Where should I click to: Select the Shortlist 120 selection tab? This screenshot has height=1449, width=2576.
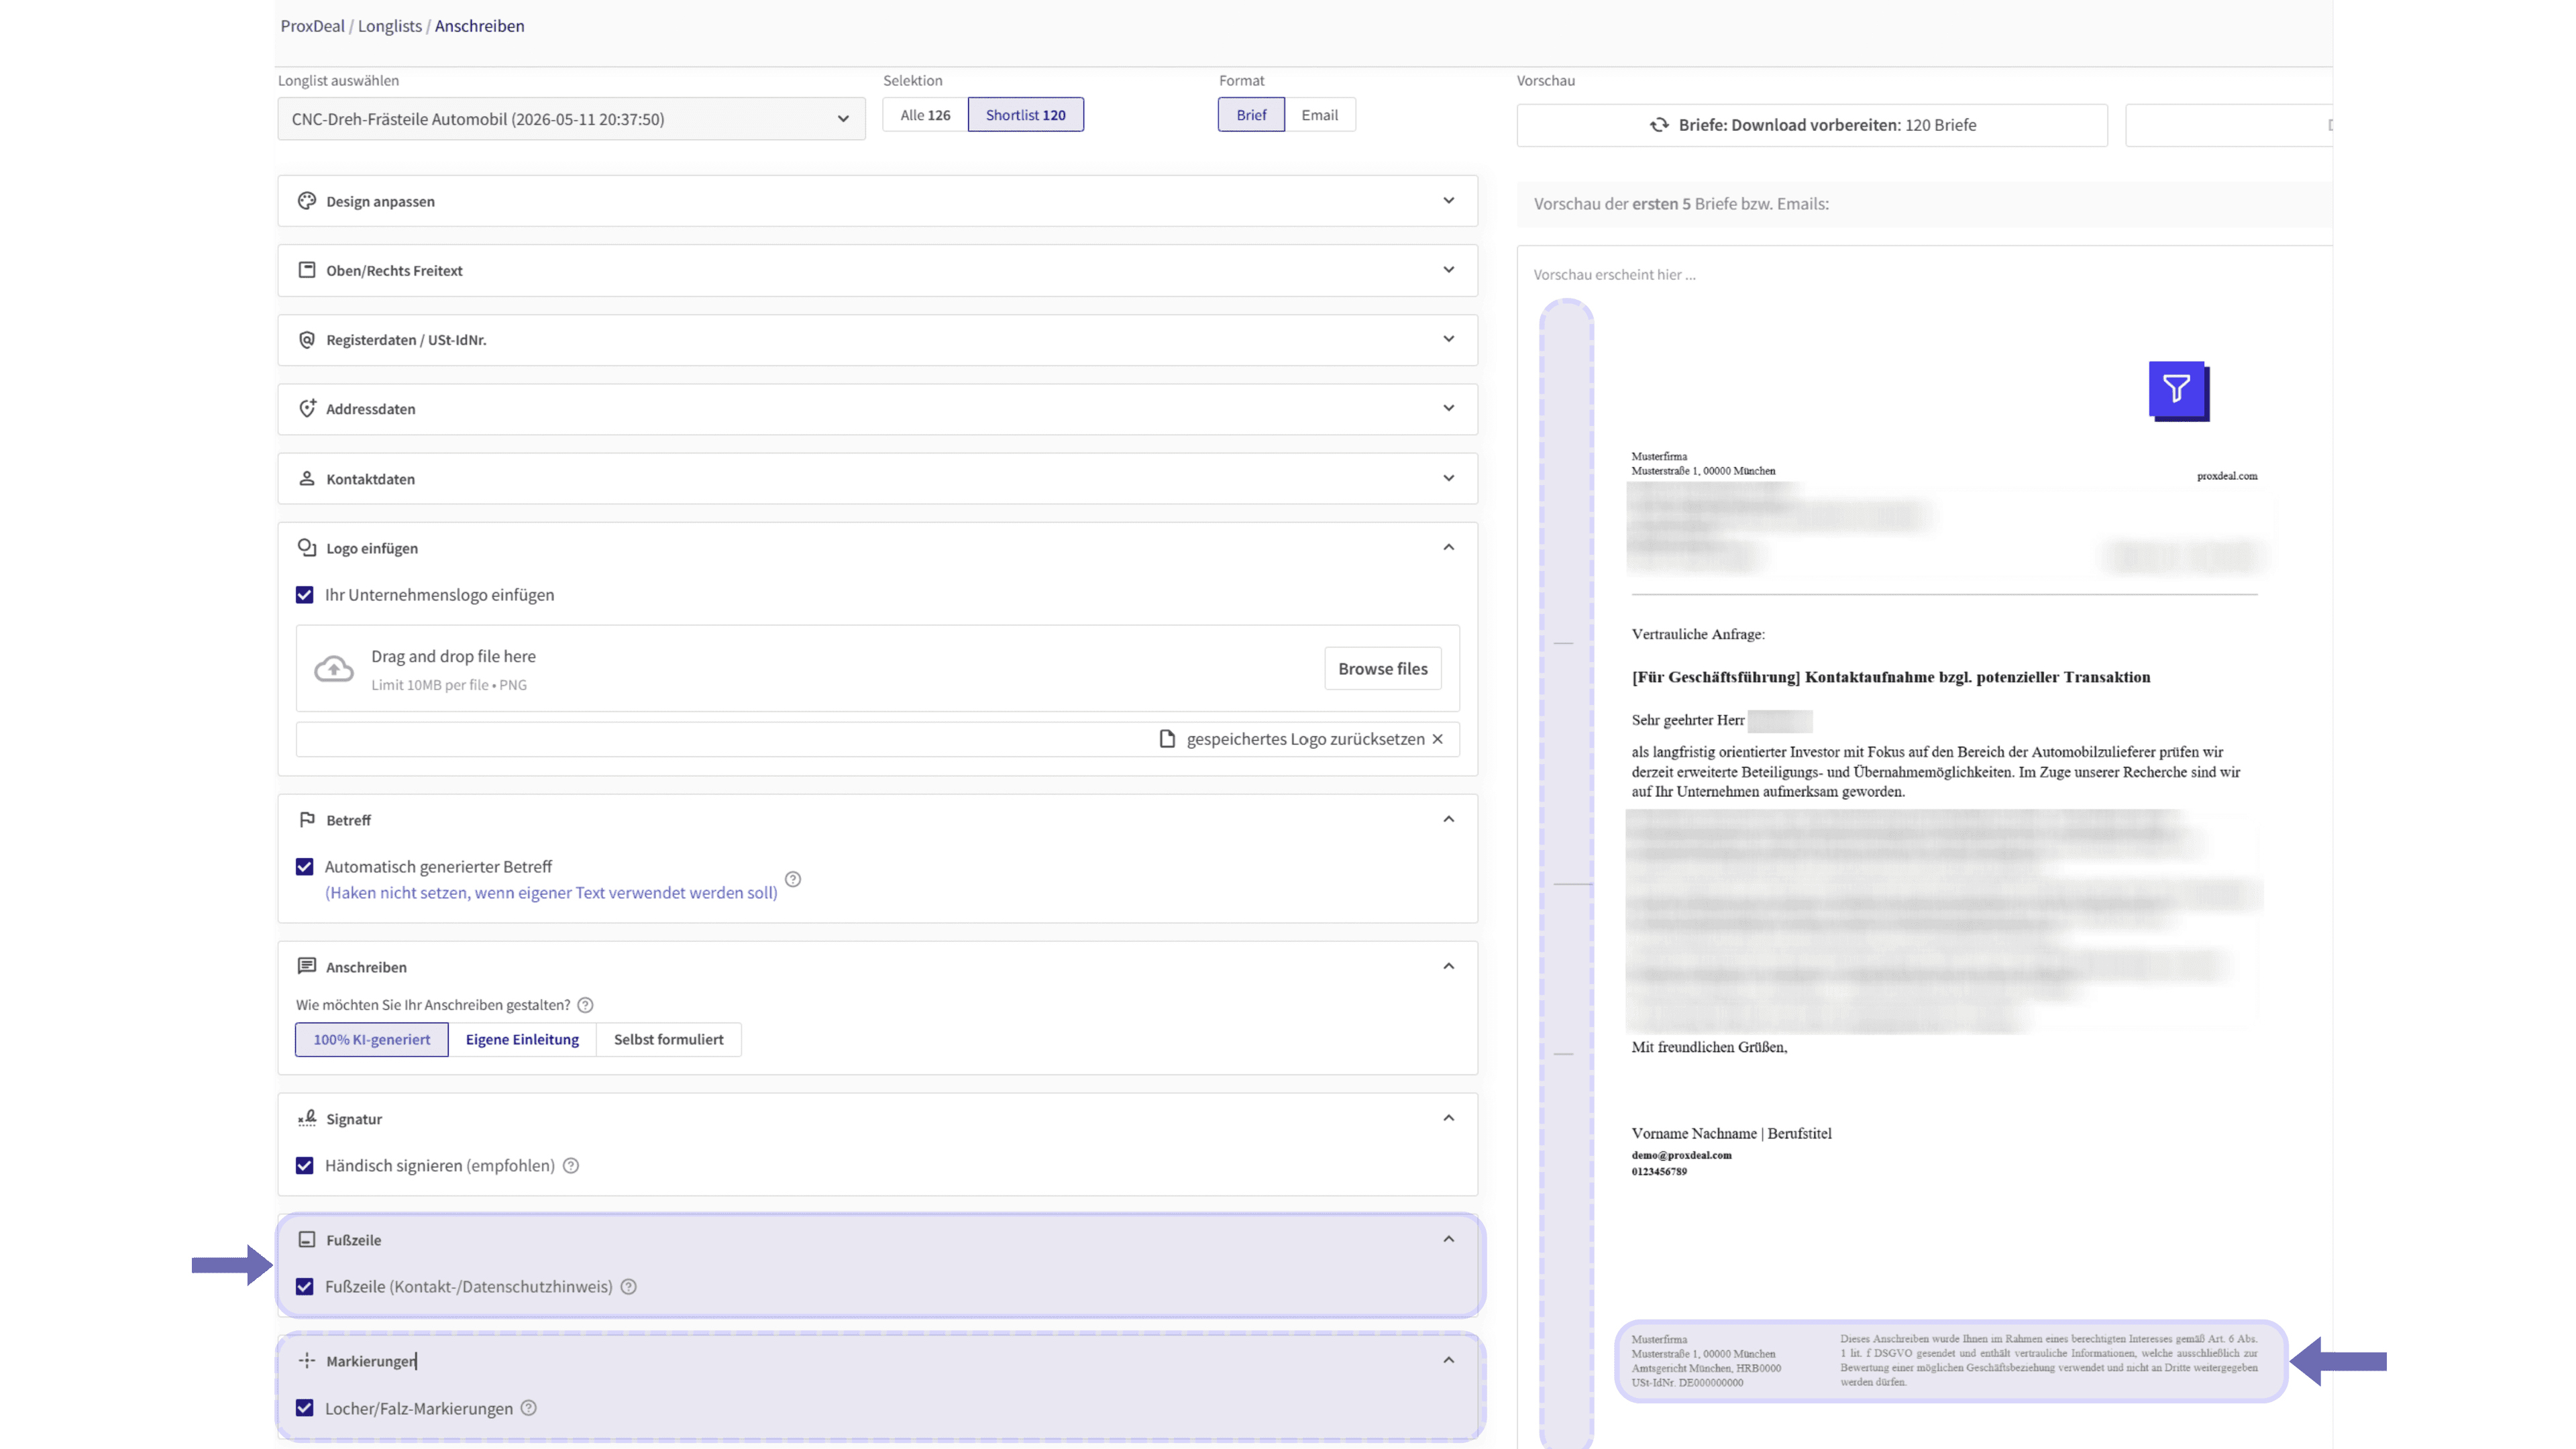[x=1026, y=115]
